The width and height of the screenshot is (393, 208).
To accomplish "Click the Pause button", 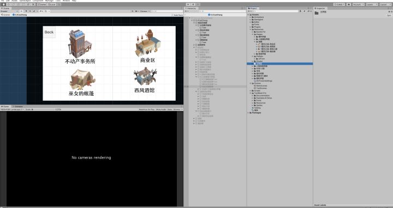I will tap(193, 4).
